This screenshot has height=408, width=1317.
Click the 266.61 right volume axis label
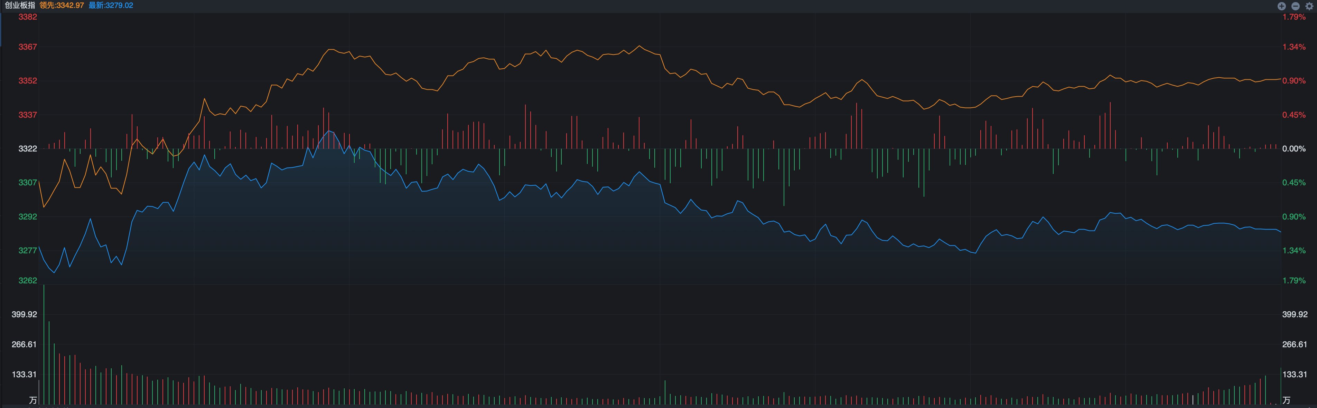(x=1295, y=344)
